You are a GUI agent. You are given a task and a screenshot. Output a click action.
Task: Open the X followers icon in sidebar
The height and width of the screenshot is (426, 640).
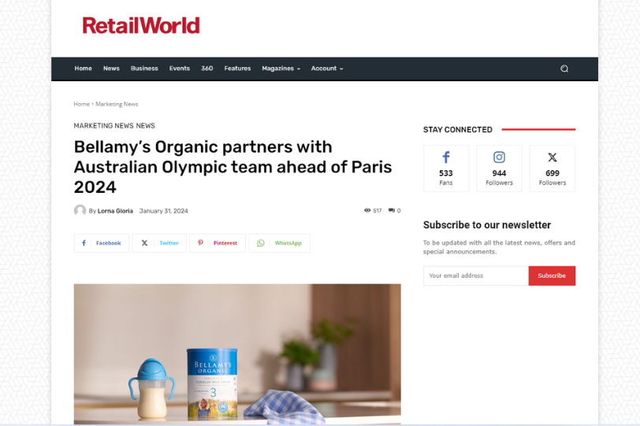point(553,157)
